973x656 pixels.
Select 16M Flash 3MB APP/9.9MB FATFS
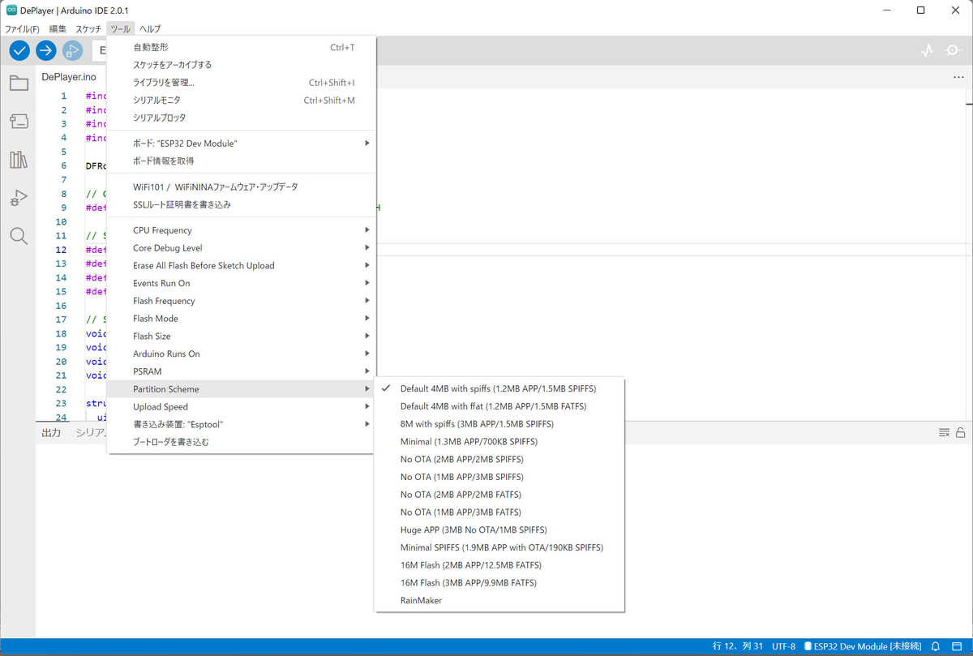[499, 583]
